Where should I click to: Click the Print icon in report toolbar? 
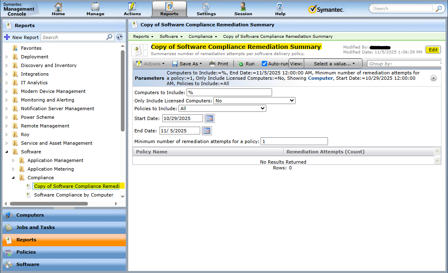click(x=212, y=64)
